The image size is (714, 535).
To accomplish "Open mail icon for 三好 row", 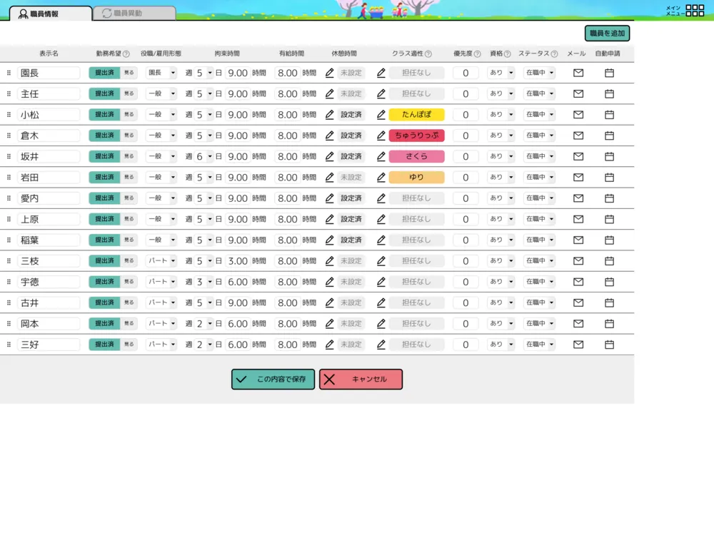I will point(578,345).
